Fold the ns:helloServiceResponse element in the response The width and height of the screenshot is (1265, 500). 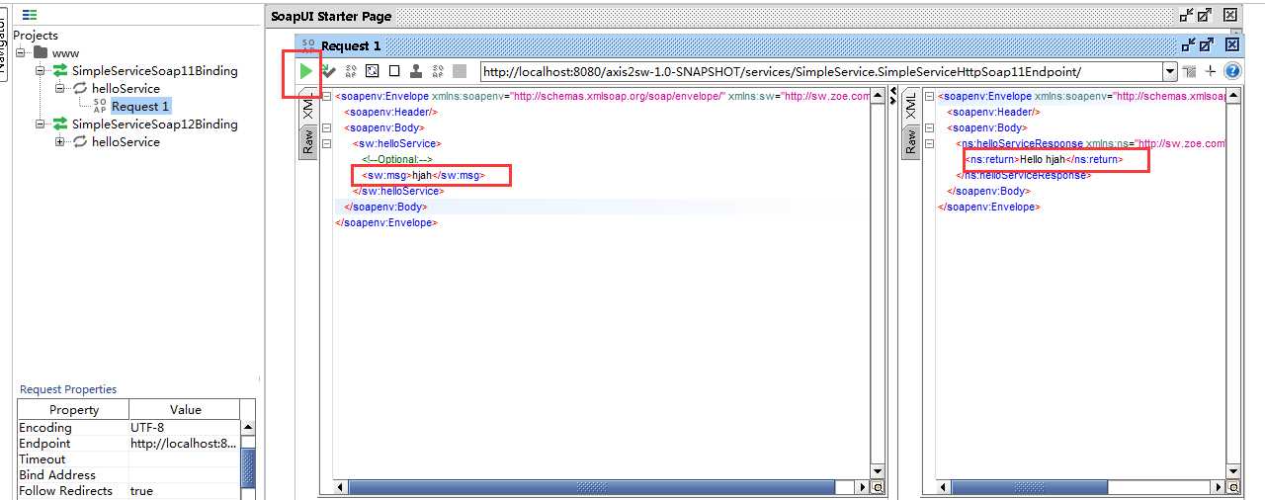[931, 144]
